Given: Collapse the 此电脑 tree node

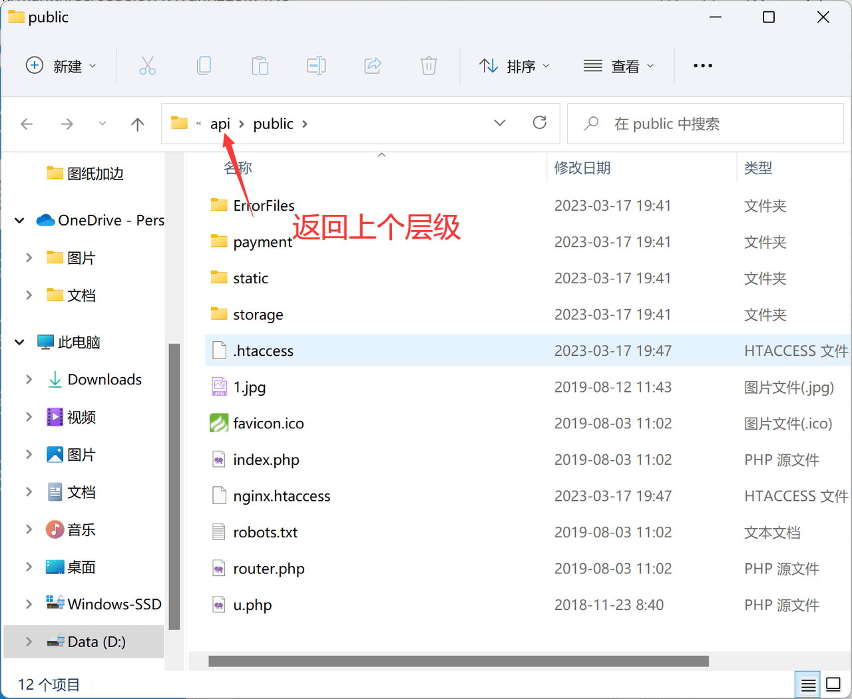Looking at the screenshot, I should tap(19, 342).
